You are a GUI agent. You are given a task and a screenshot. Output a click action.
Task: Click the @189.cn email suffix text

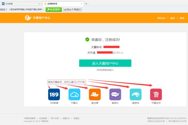pos(118,52)
